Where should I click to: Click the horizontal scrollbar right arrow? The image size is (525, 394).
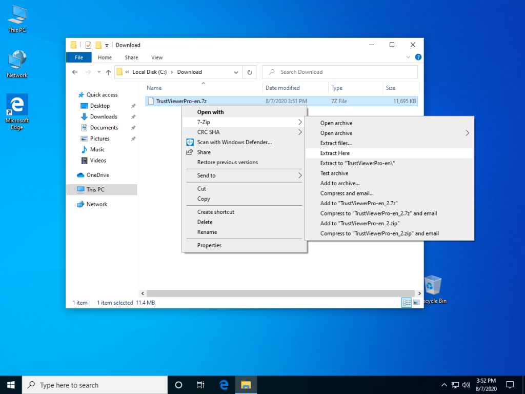pos(419,293)
